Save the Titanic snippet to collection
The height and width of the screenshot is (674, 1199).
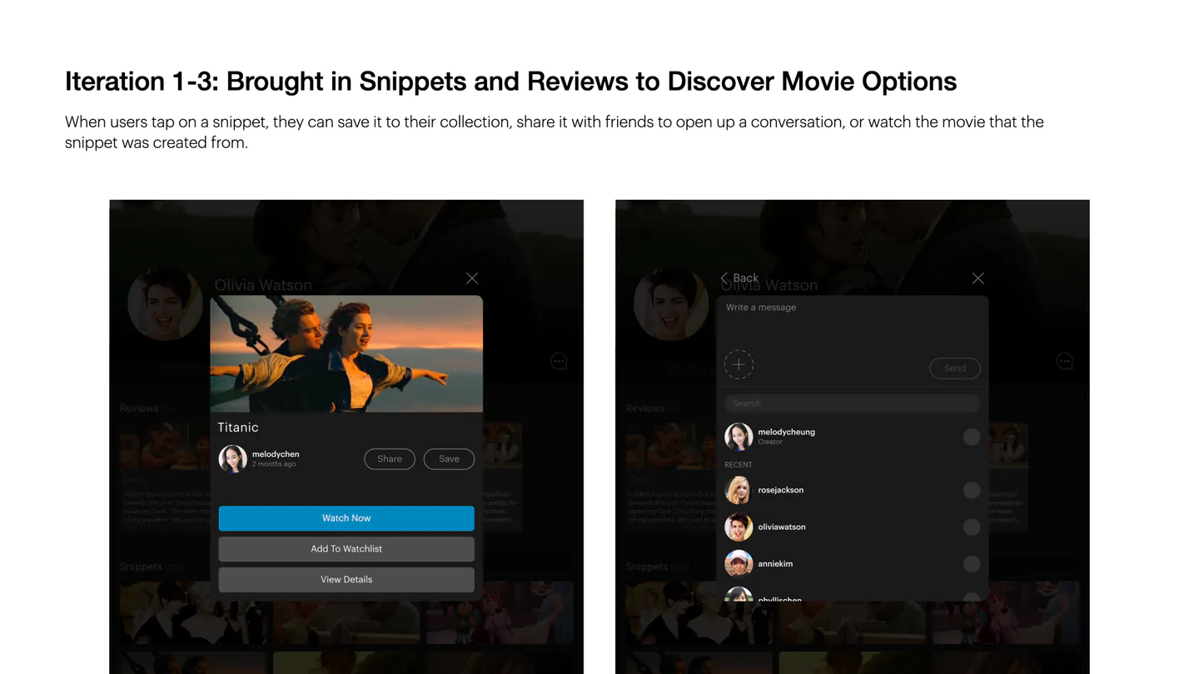click(449, 458)
